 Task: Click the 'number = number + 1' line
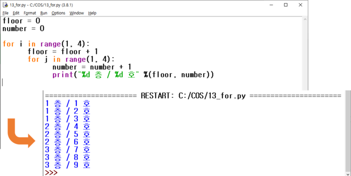coord(92,67)
